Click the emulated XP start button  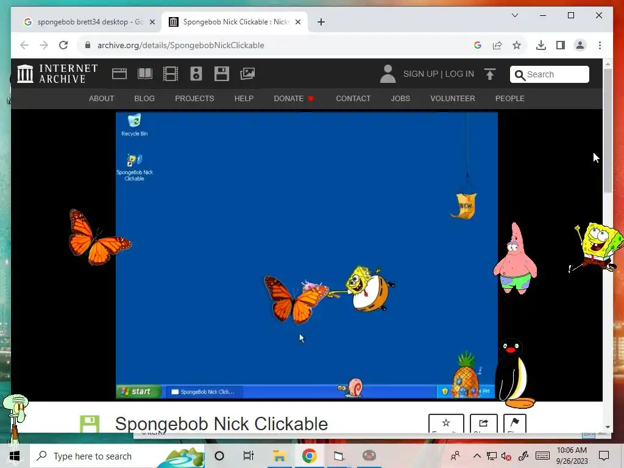click(138, 392)
